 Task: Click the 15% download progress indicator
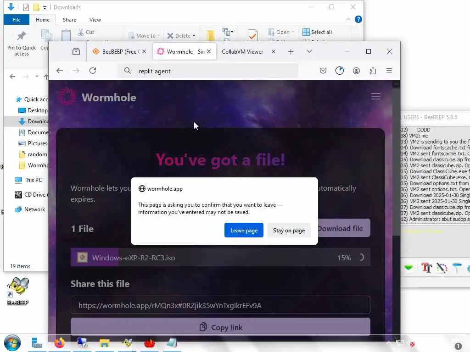click(344, 258)
